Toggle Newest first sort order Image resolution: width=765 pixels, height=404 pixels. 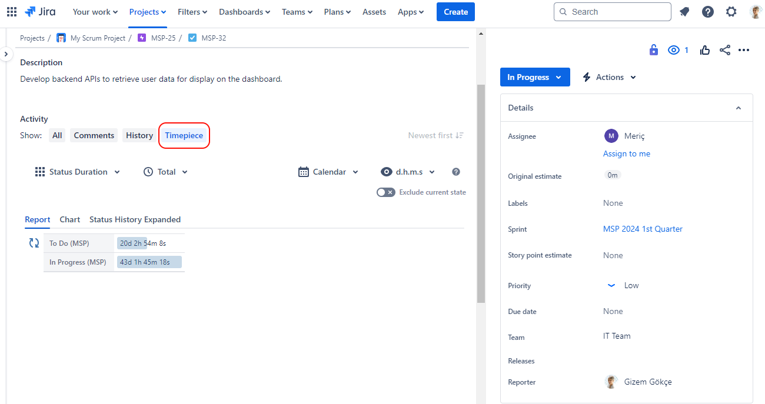(x=435, y=135)
